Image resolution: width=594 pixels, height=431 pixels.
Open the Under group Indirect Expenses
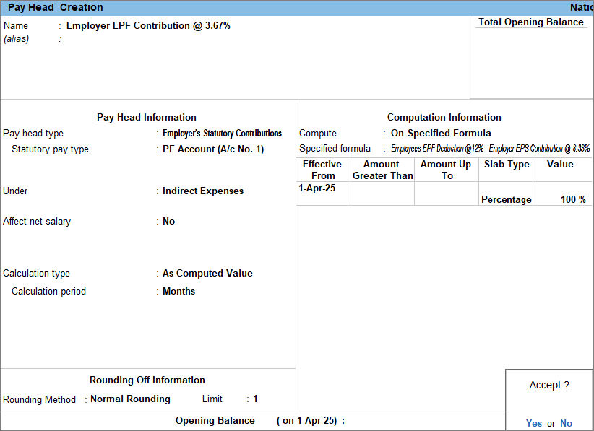pyautogui.click(x=203, y=191)
